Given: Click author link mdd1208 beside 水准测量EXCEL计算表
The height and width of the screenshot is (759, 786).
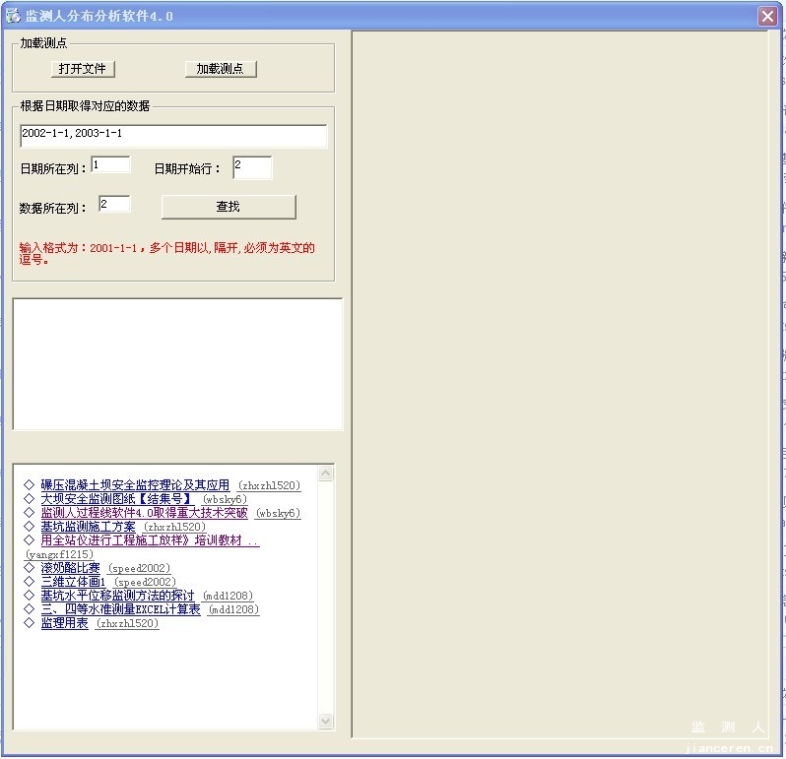Looking at the screenshot, I should [x=233, y=609].
